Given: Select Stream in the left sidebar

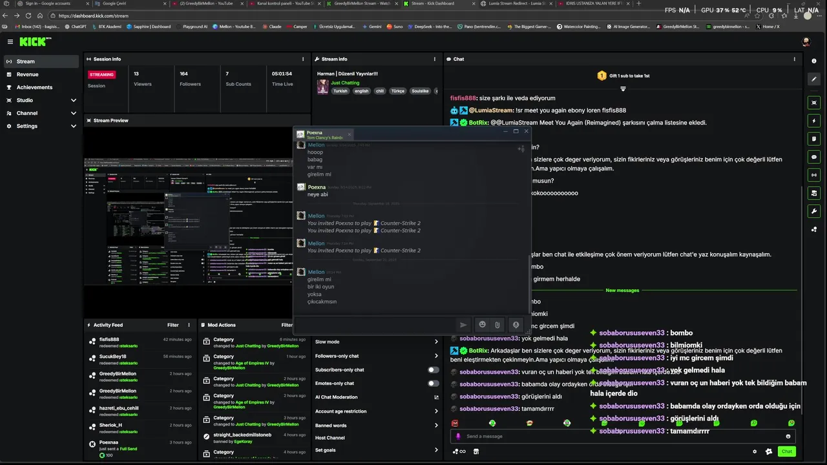Looking at the screenshot, I should coord(41,61).
